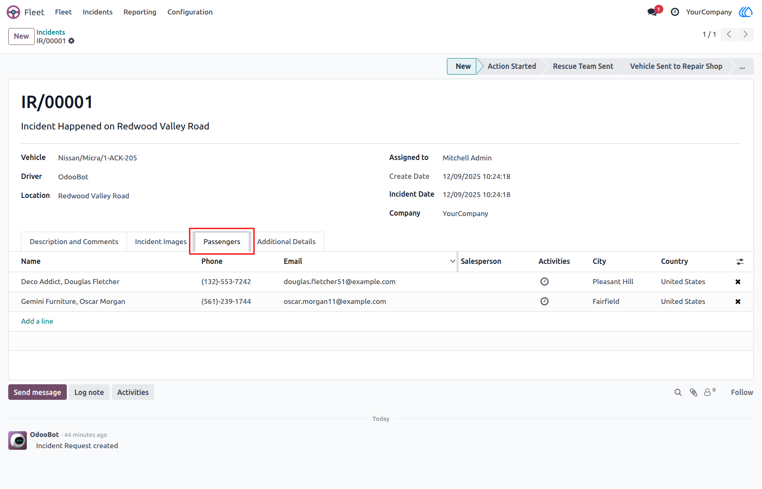The width and height of the screenshot is (762, 489).
Task: Click Send message button
Action: pyautogui.click(x=38, y=393)
